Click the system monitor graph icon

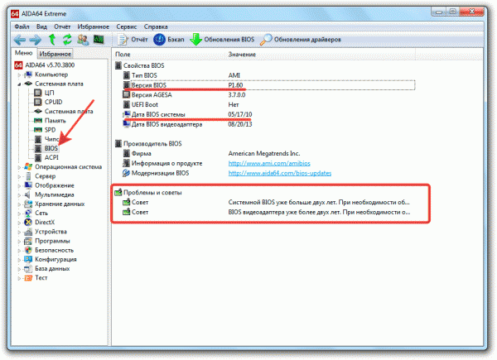[x=99, y=40]
